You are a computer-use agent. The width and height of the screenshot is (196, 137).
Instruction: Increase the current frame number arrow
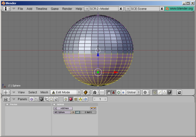[x=105, y=99]
